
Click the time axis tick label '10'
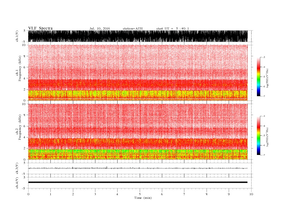pos(251,194)
